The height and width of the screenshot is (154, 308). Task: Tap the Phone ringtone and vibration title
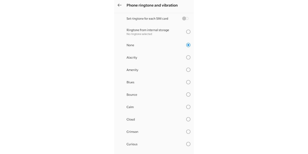point(152,5)
